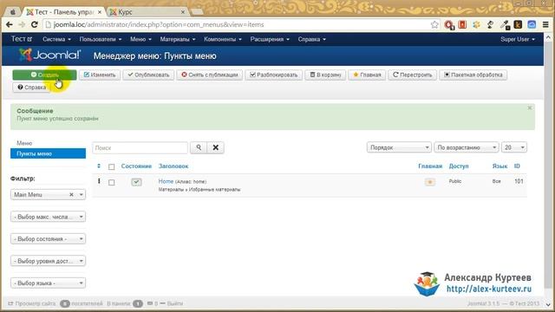Click the search magnifier button
This screenshot has width=555, height=312.
[199, 147]
